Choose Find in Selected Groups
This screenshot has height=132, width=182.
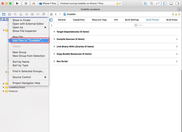29,71
